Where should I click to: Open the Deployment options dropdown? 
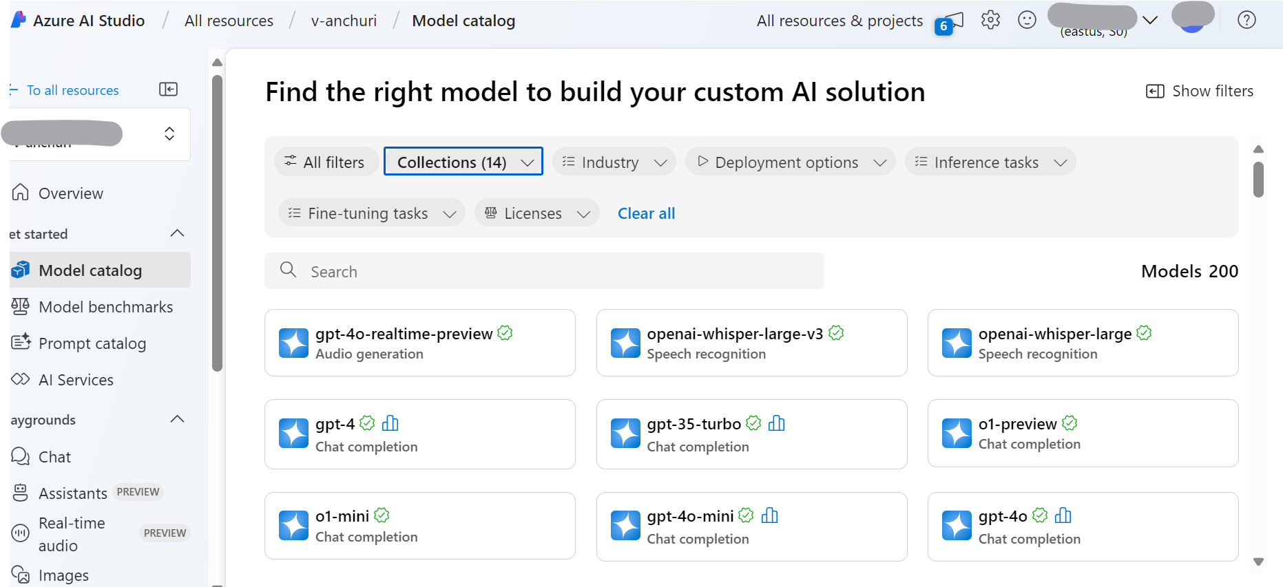791,162
